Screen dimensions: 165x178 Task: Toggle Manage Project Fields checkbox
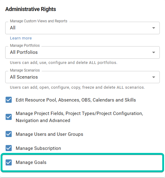click(9, 117)
